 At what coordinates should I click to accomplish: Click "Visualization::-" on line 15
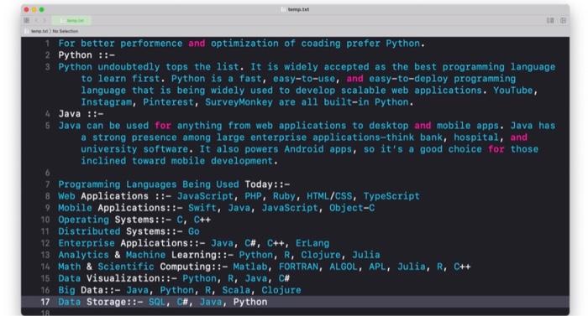pos(132,278)
